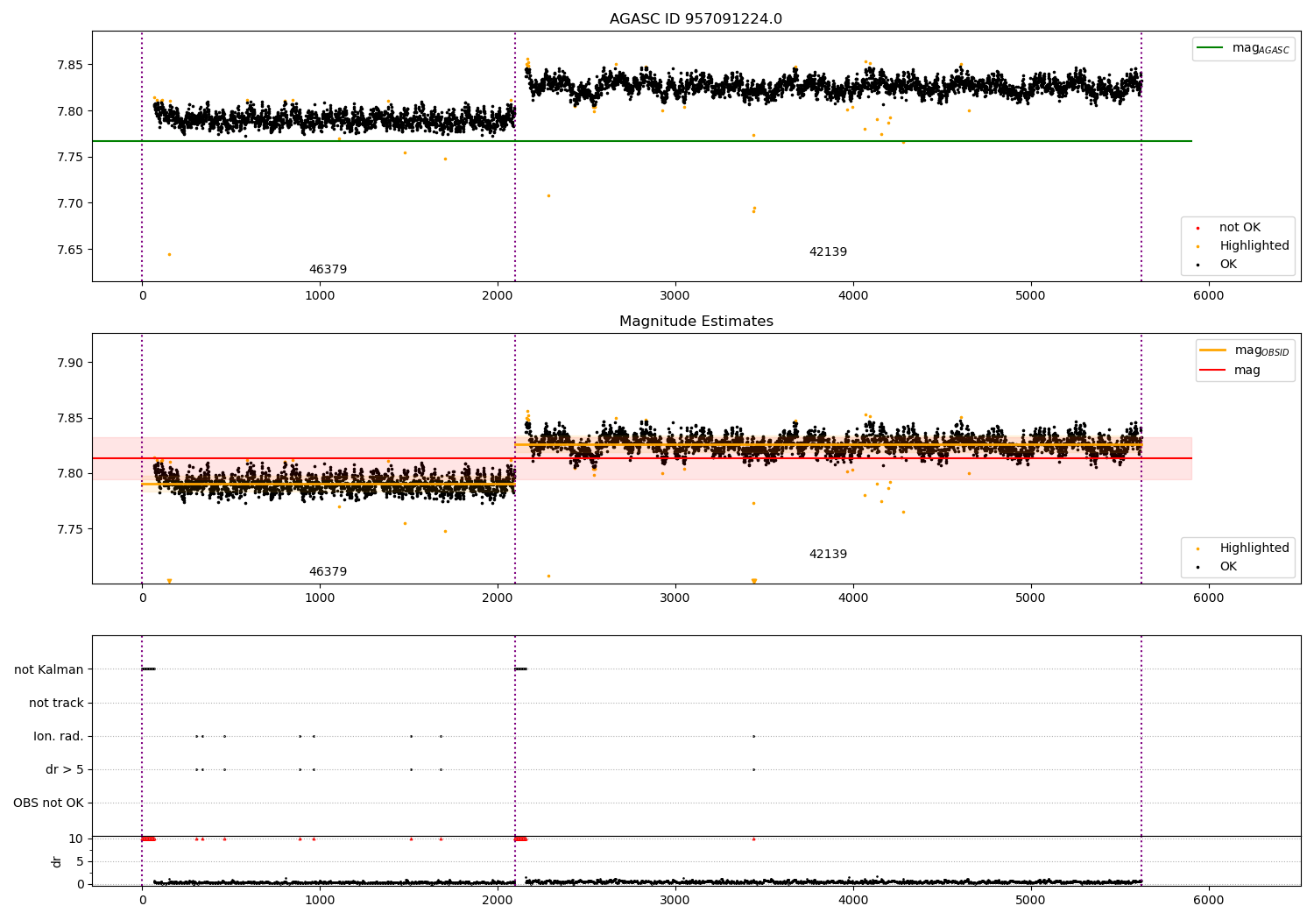This screenshot has width=1314, height=920.
Task: Click the red "mag" legend entry label
Action: pyautogui.click(x=1247, y=371)
